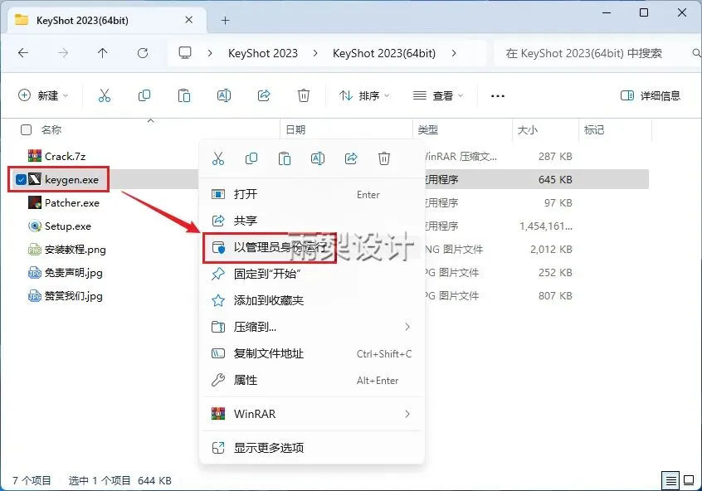Click the context menu Paste icon
The image size is (702, 491).
coord(285,158)
